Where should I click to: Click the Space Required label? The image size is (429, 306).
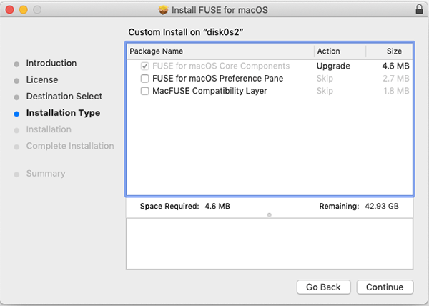[x=169, y=206]
